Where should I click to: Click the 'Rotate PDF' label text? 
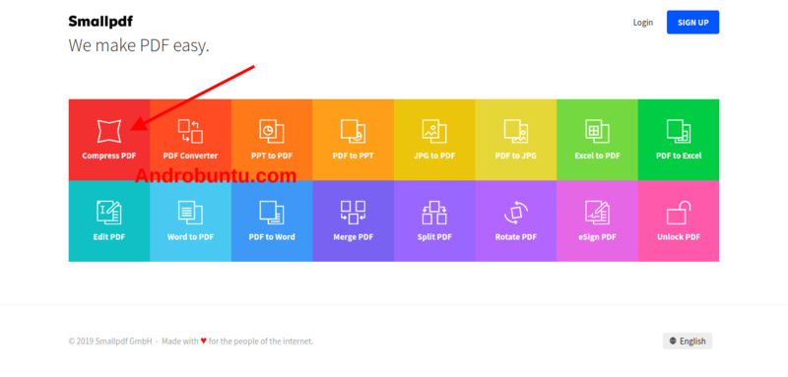(516, 237)
